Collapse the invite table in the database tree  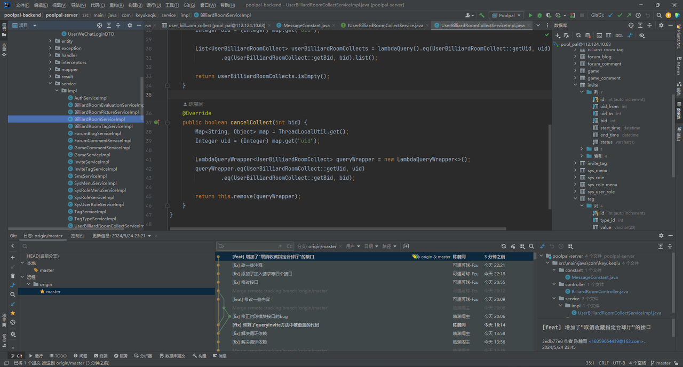[x=576, y=85]
